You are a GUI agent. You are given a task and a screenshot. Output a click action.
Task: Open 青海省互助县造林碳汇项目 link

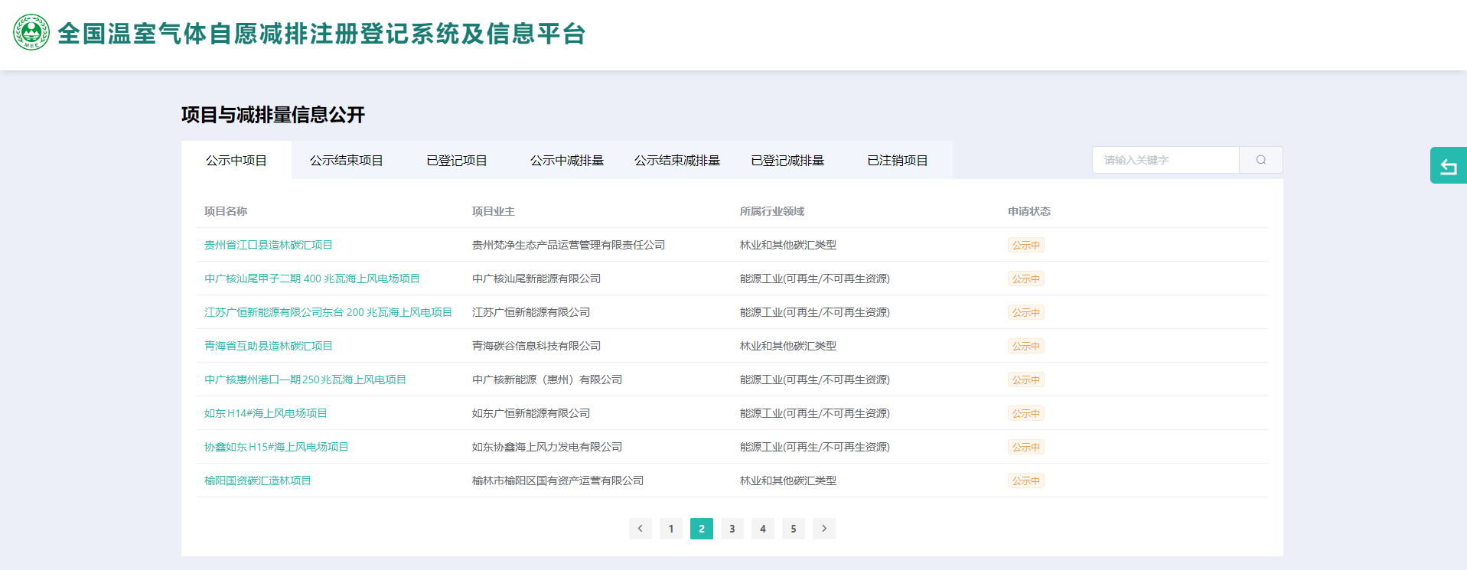coord(269,346)
